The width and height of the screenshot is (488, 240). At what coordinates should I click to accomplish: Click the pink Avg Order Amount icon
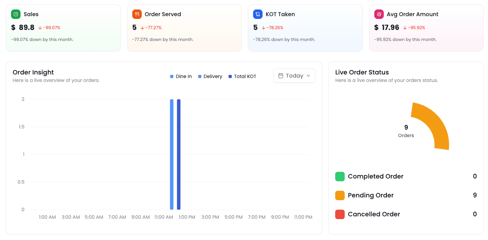click(x=379, y=14)
